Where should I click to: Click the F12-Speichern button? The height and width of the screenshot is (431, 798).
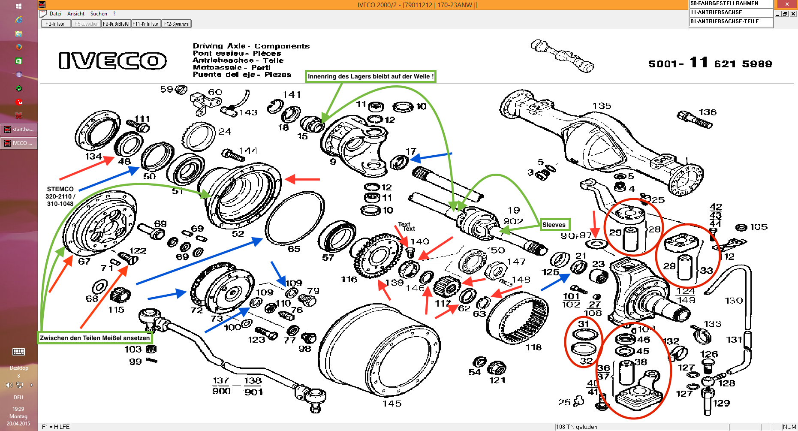[x=176, y=24]
